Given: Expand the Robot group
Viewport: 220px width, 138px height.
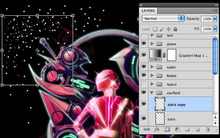Looking at the screenshot, I should click(152, 76).
